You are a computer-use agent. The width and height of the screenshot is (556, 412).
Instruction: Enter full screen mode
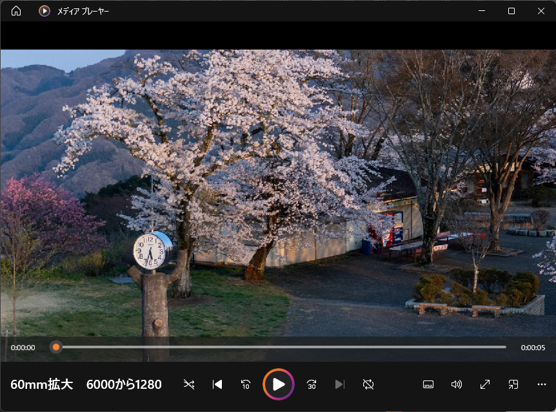[x=485, y=384]
